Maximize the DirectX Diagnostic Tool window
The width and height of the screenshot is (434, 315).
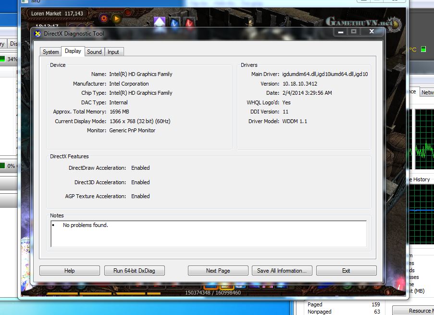pyautogui.click(x=353, y=32)
